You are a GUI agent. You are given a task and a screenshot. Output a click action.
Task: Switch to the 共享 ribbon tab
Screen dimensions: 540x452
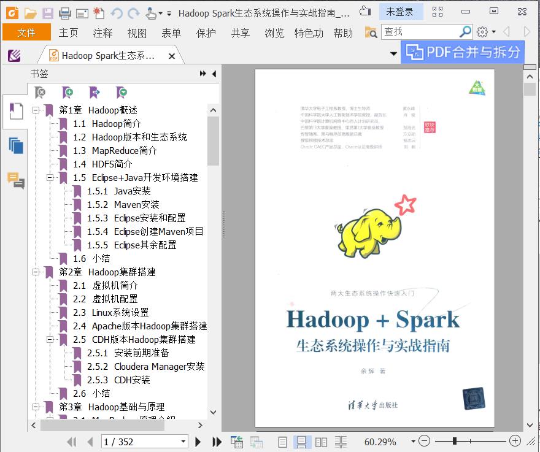point(241,33)
